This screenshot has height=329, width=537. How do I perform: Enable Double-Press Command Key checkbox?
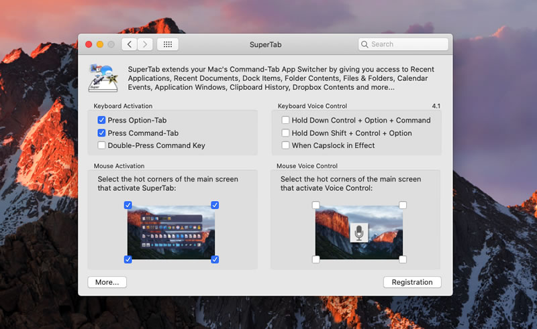(101, 145)
